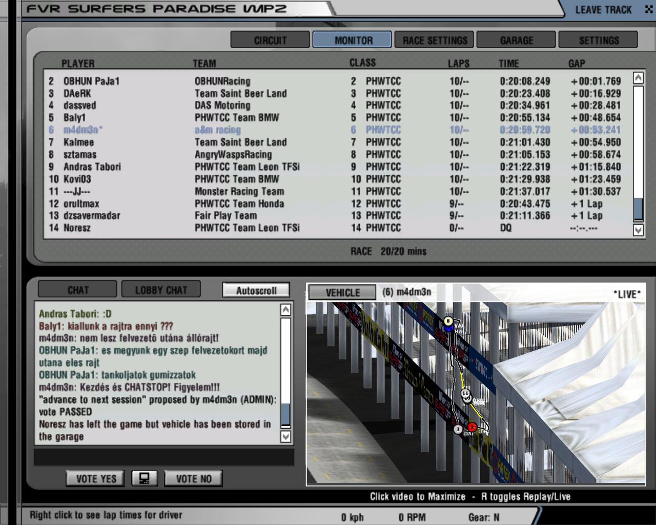The height and width of the screenshot is (525, 656).
Task: Open the Race Settings tab
Action: [435, 40]
